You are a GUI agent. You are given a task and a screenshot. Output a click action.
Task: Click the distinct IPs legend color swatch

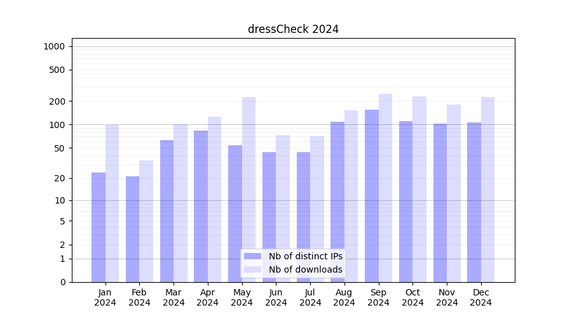click(x=252, y=256)
